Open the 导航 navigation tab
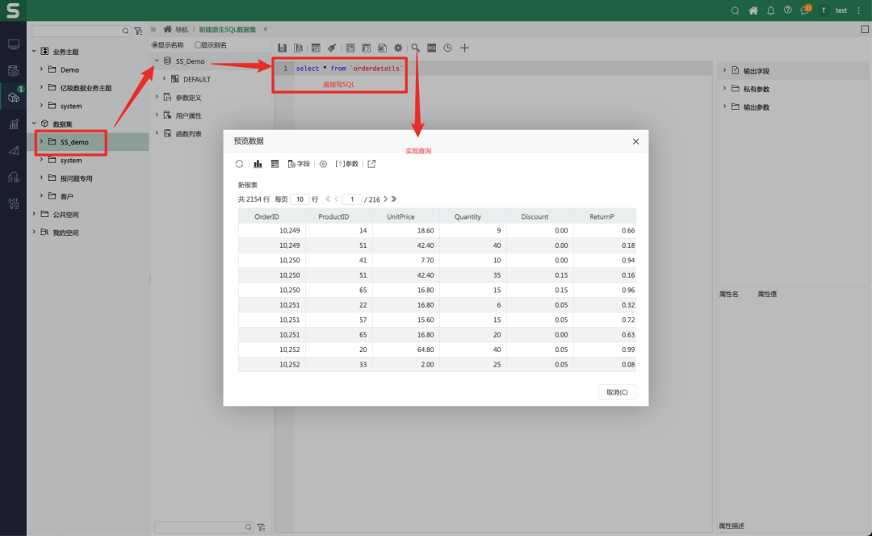 point(175,30)
